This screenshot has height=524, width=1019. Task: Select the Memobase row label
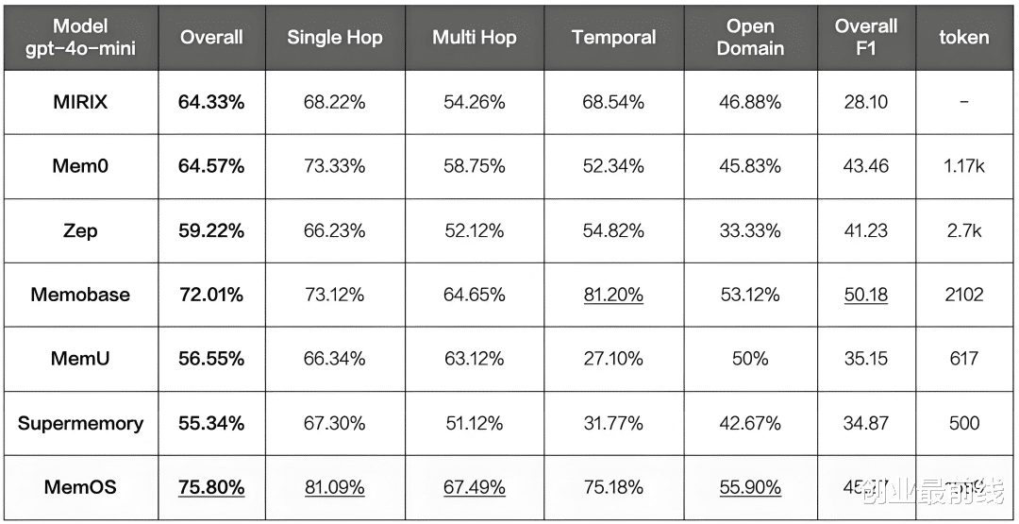coord(80,295)
